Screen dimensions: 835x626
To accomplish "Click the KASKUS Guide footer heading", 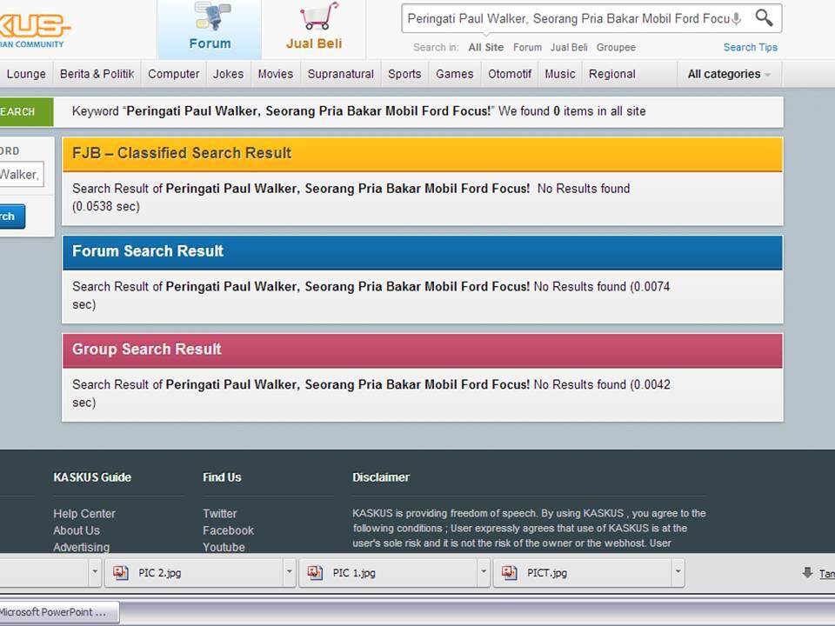I will pos(92,477).
